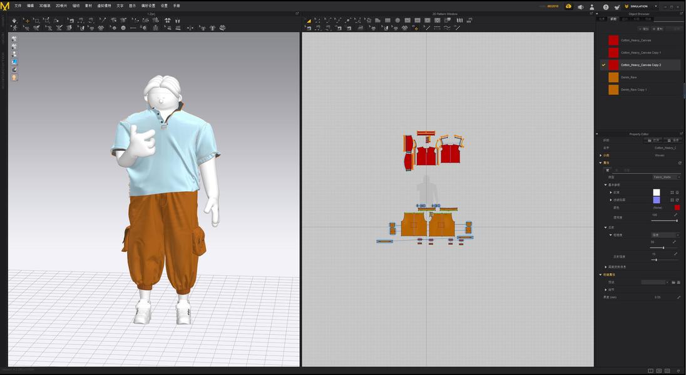686x375 pixels.
Task: Collapse the 反射 reflection section
Action: (x=605, y=227)
